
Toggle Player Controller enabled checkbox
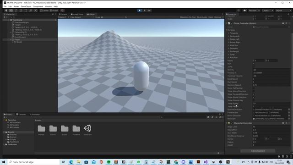(x=232, y=23)
